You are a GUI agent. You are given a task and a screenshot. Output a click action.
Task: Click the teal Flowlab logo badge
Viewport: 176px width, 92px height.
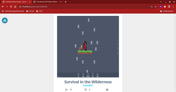(5, 21)
